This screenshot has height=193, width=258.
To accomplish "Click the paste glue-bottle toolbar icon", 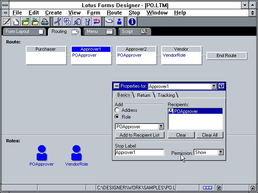I will 77,22.
